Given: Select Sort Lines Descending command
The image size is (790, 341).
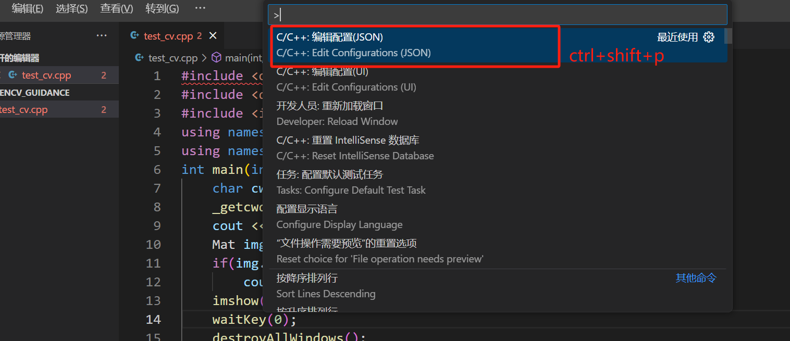Looking at the screenshot, I should 497,286.
